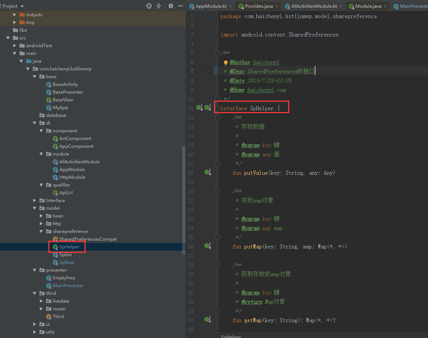
Task: Expand the http package
Action: coord(41,223)
